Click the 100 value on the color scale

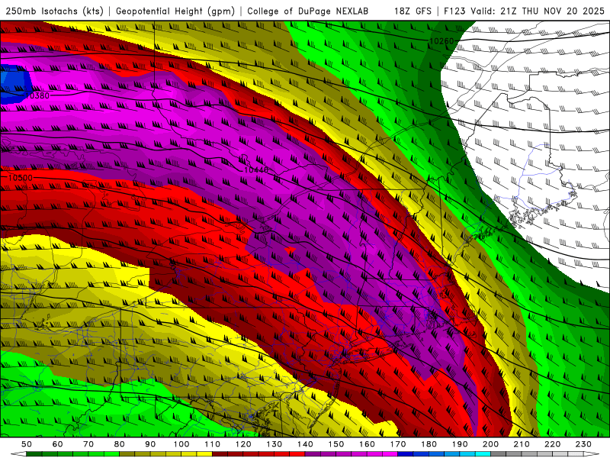[181, 444]
